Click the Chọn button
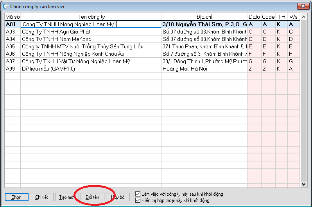This screenshot has width=312, height=207. click(x=16, y=197)
